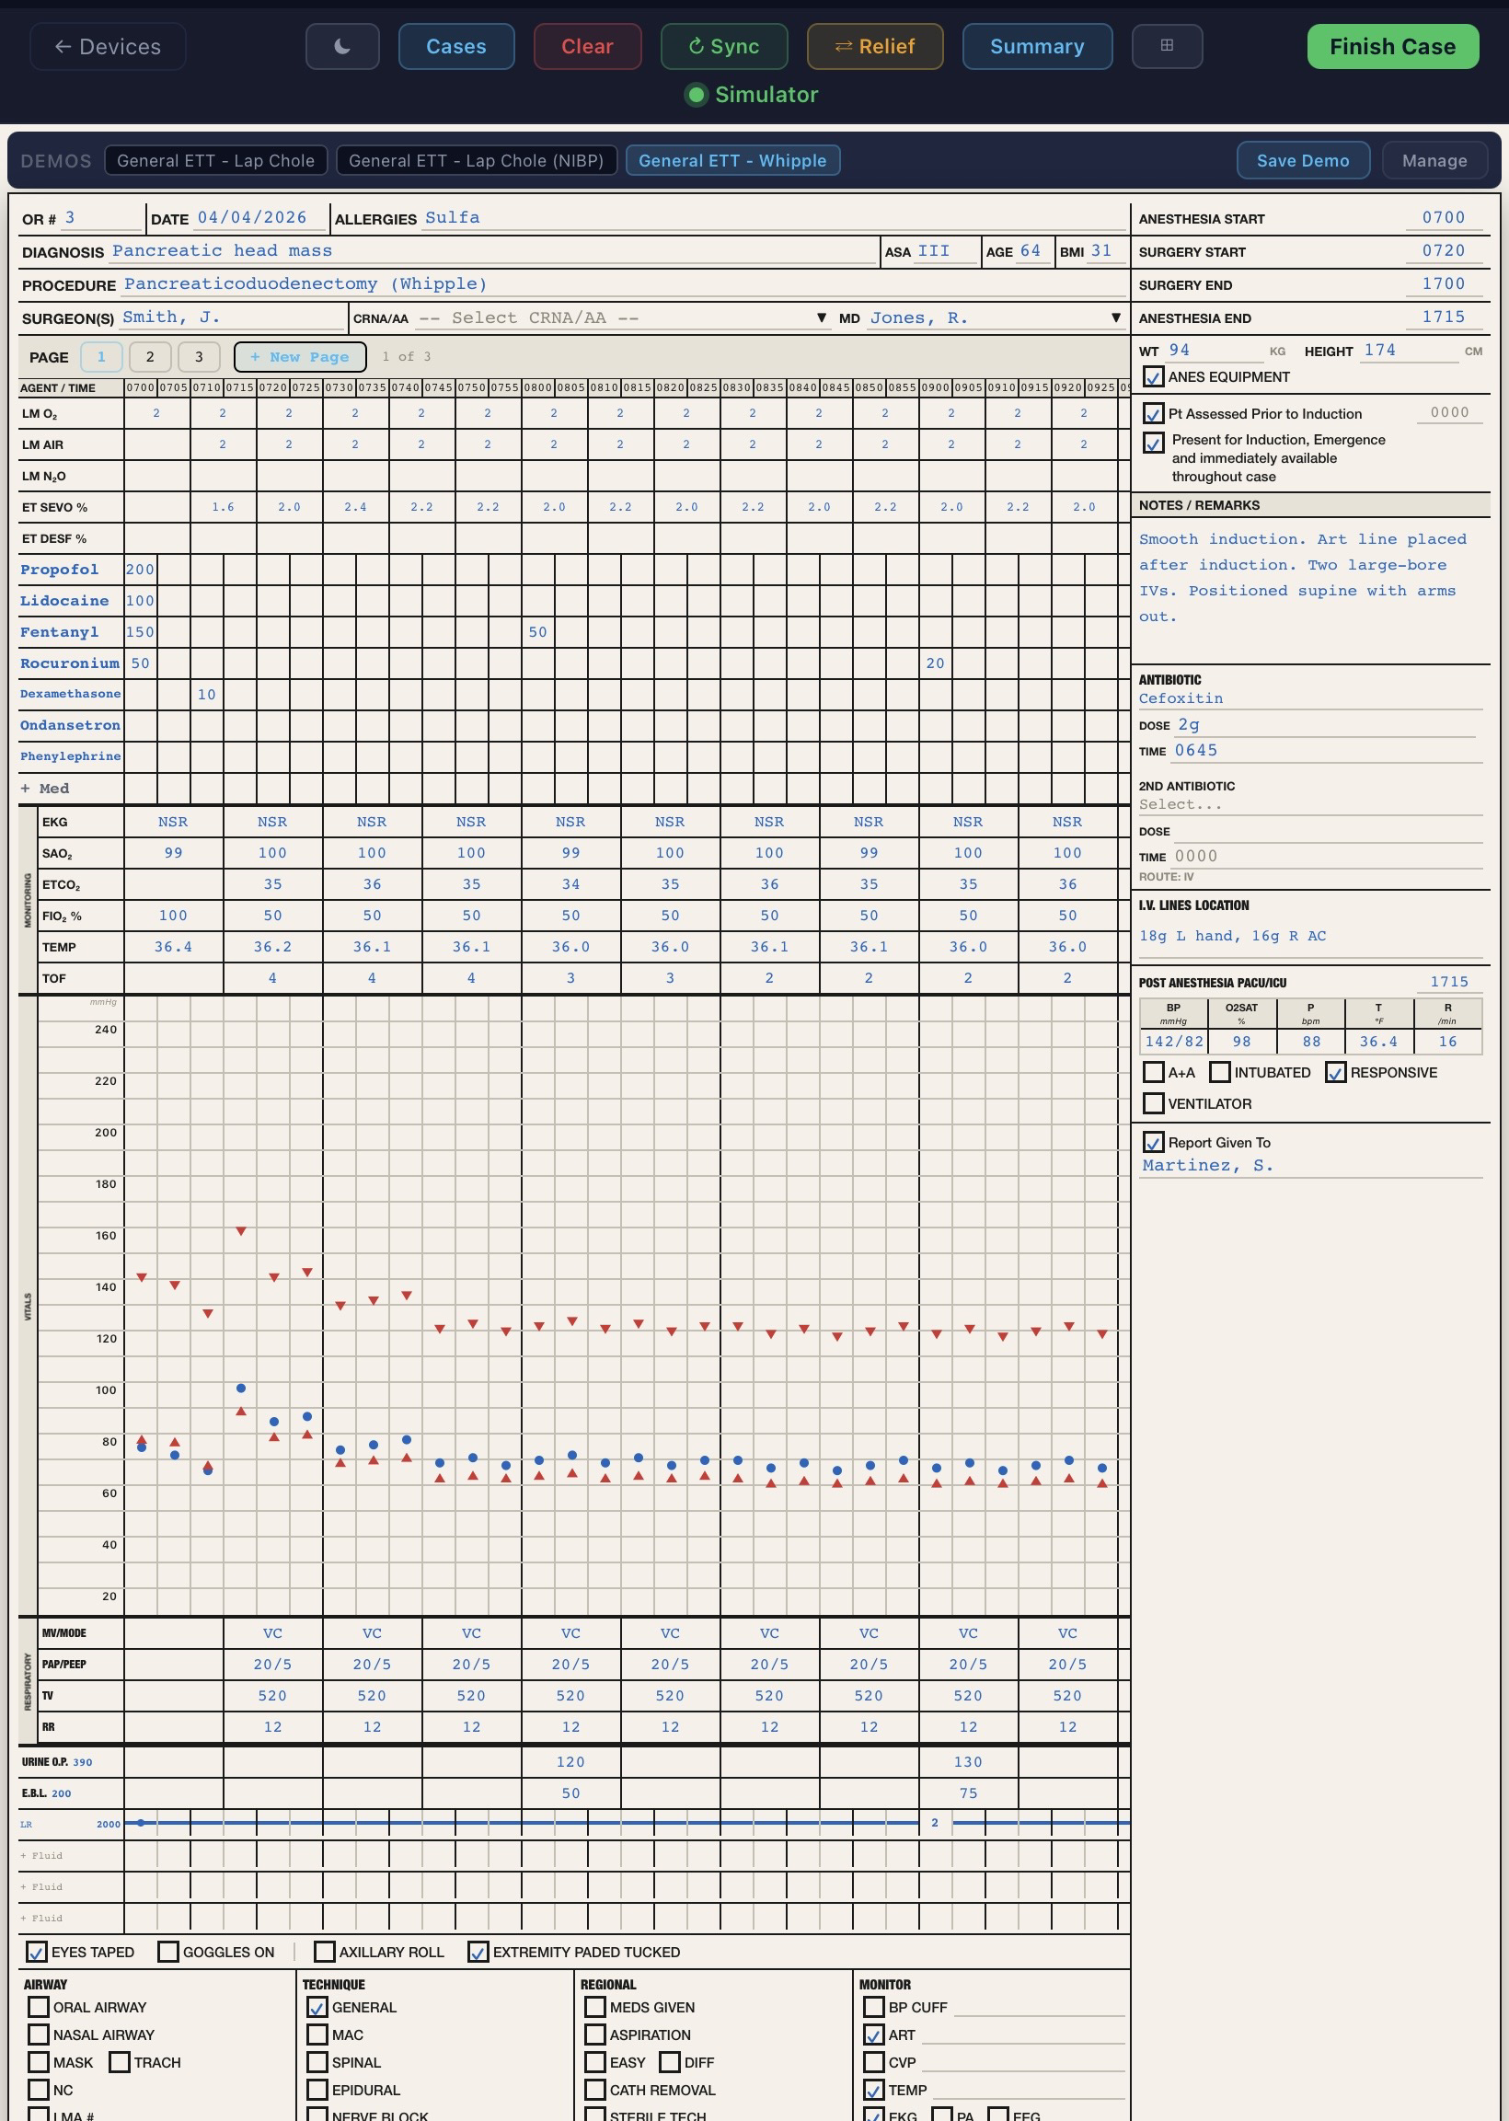Check BP CUFF monitor

[873, 2007]
